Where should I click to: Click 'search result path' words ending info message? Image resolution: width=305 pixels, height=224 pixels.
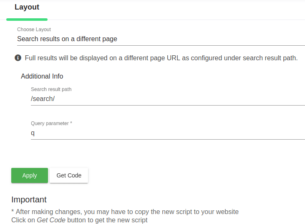pyautogui.click(x=271, y=58)
